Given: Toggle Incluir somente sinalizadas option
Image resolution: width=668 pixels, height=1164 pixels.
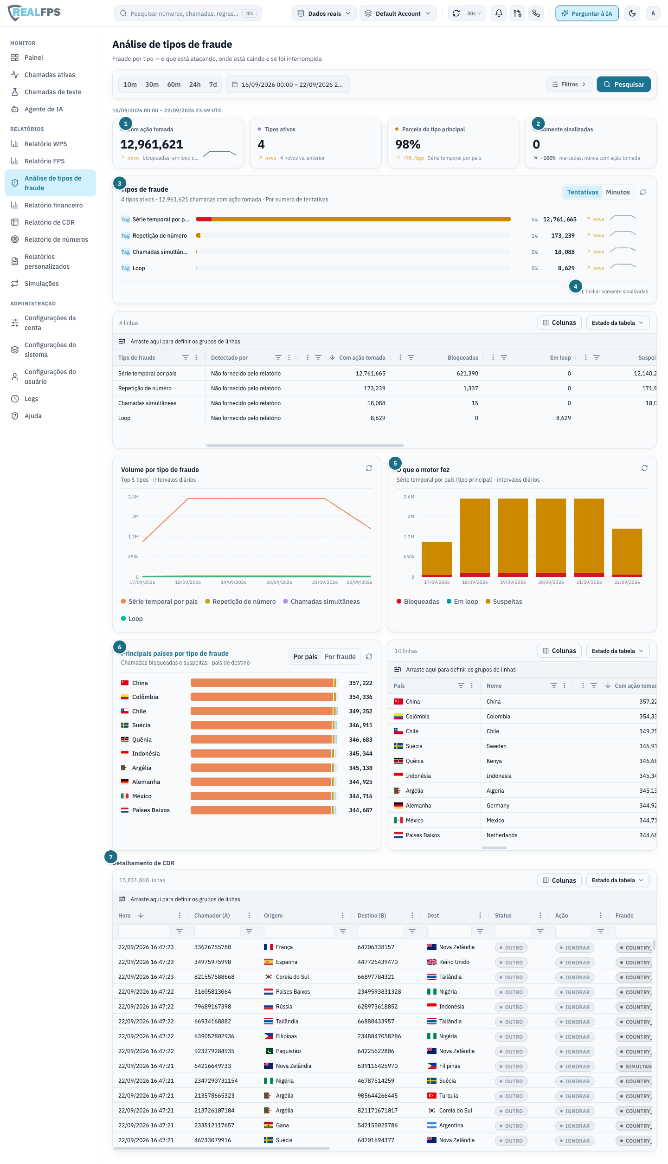Looking at the screenshot, I should 580,291.
